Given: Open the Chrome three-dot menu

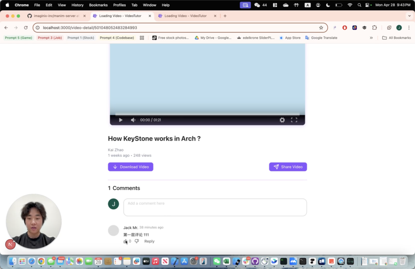Looking at the screenshot, I should pyautogui.click(x=409, y=28).
